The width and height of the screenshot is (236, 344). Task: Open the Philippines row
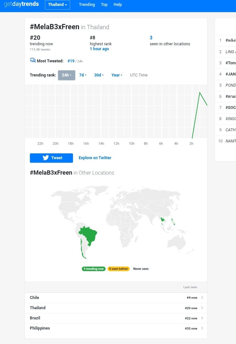point(116,329)
